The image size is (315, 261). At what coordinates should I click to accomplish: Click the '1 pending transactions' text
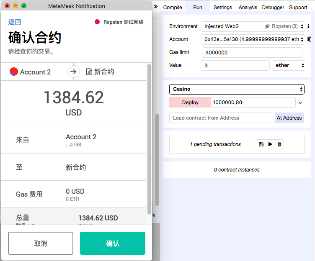click(215, 144)
